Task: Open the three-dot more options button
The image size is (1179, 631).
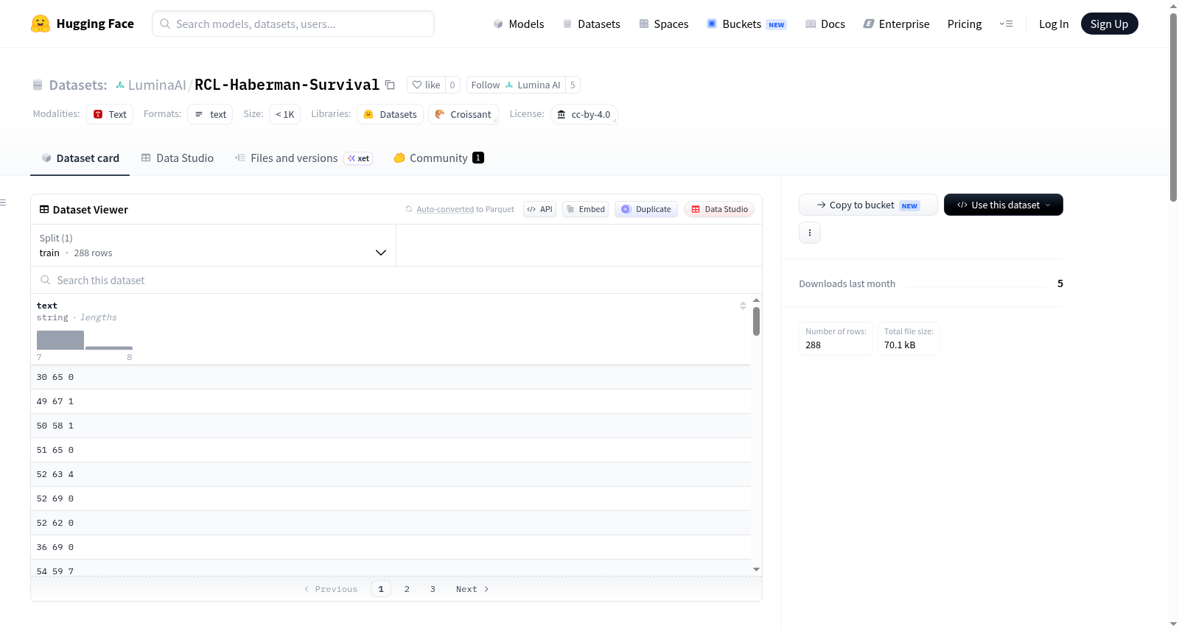Action: click(x=810, y=233)
